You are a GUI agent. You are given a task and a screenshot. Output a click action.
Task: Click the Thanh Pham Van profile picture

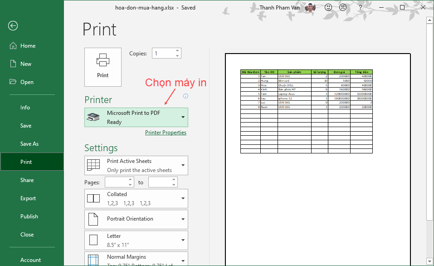click(x=310, y=7)
